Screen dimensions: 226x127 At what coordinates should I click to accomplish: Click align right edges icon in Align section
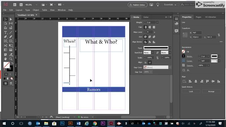(x=202, y=81)
